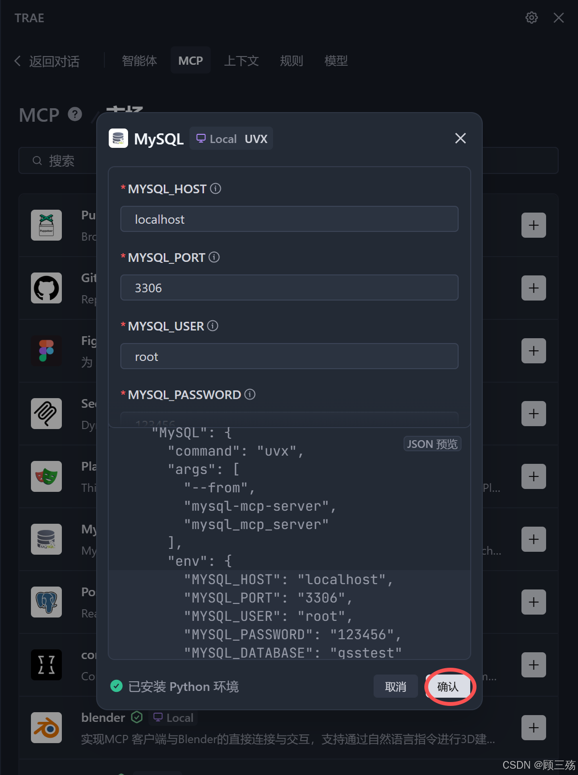This screenshot has height=775, width=578.
Task: Click the Local UVX badge
Action: point(231,139)
